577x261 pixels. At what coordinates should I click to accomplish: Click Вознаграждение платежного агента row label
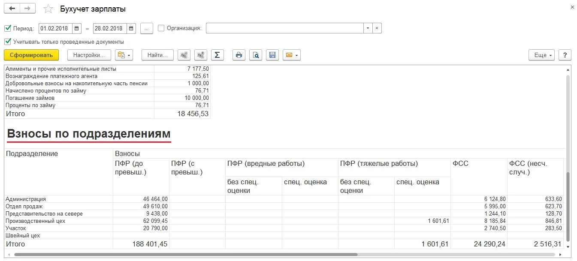(51, 76)
